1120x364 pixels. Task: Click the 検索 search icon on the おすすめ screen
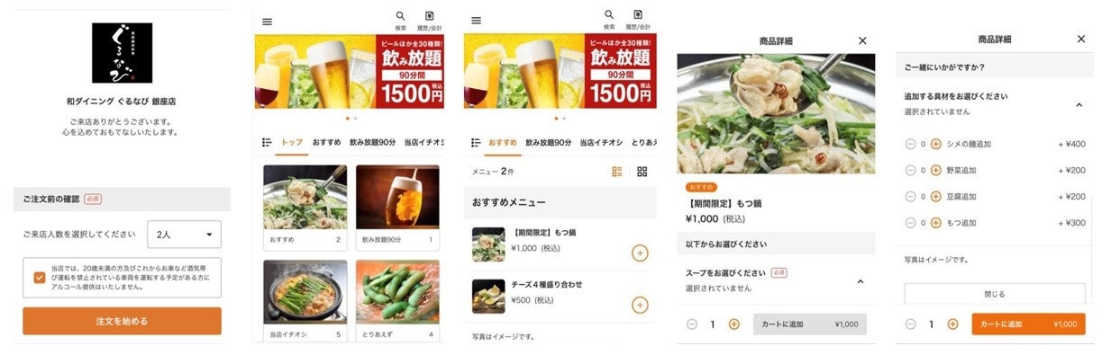click(x=609, y=20)
